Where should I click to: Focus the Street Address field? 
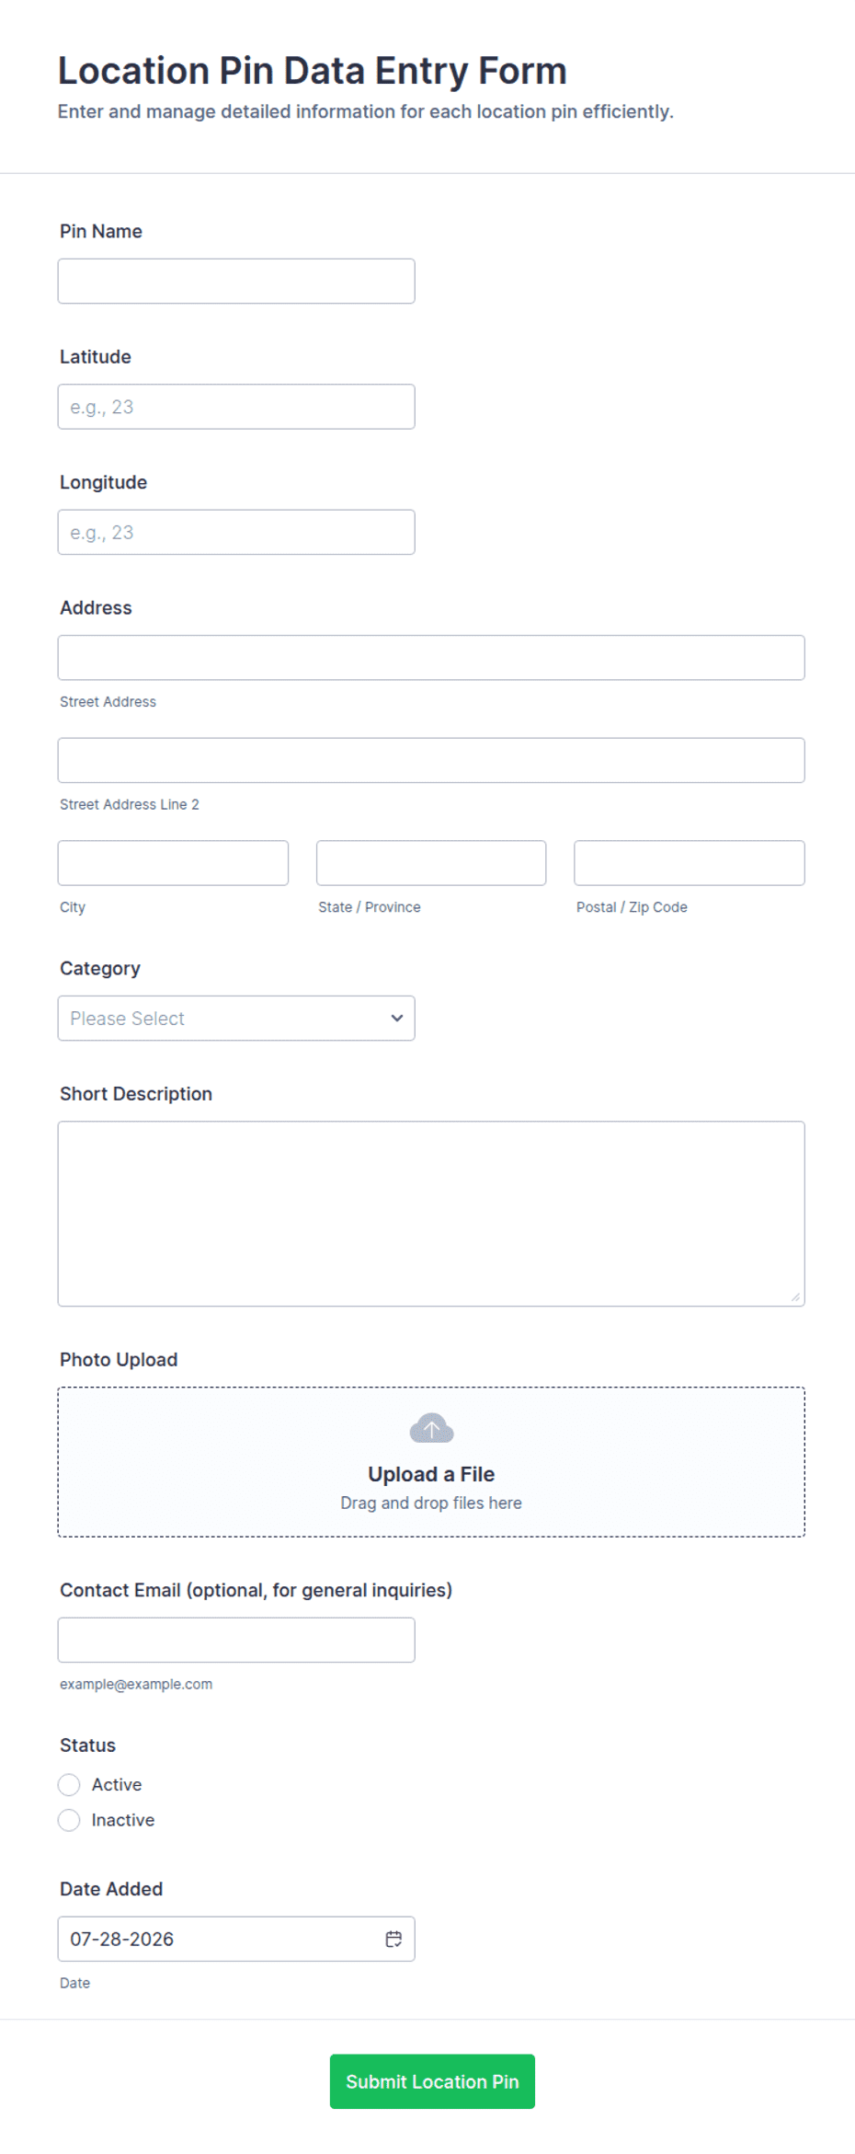(x=431, y=658)
